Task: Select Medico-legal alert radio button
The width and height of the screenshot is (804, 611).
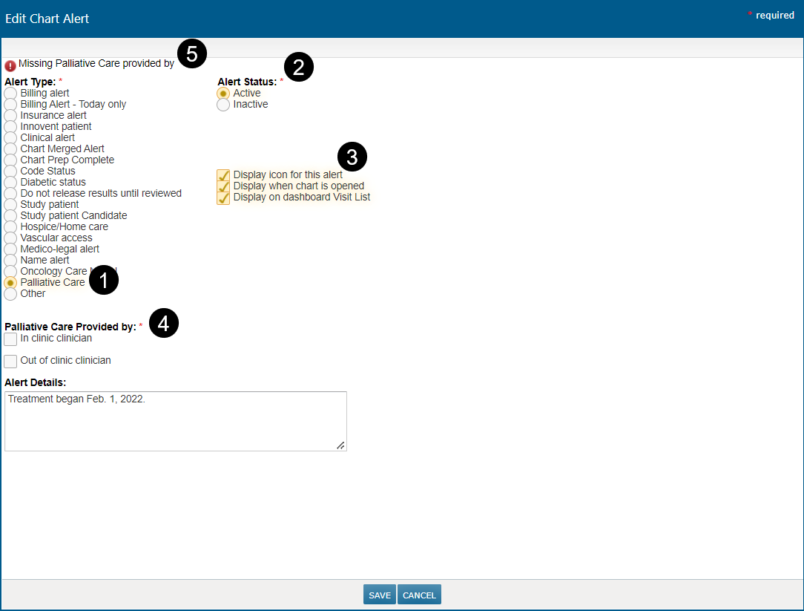Action: click(x=10, y=249)
